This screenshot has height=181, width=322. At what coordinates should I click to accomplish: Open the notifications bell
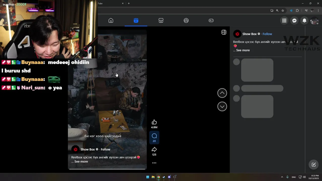pyautogui.click(x=304, y=21)
